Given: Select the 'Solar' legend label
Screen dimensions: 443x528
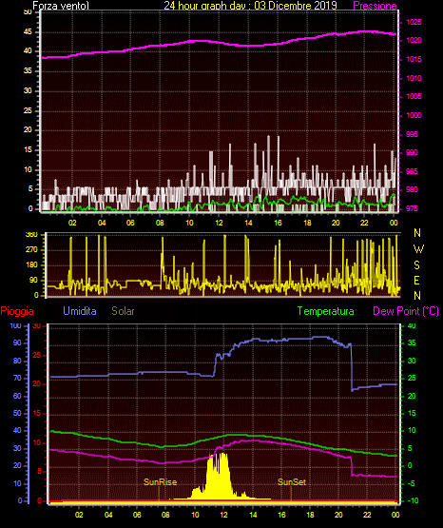Looking at the screenshot, I should coord(123,311).
